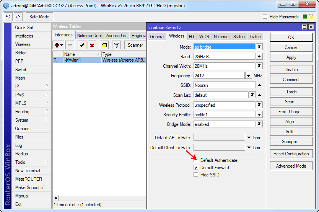Click the padlock icon near Hide Passwords
The width and height of the screenshot is (319, 212).
click(x=311, y=17)
